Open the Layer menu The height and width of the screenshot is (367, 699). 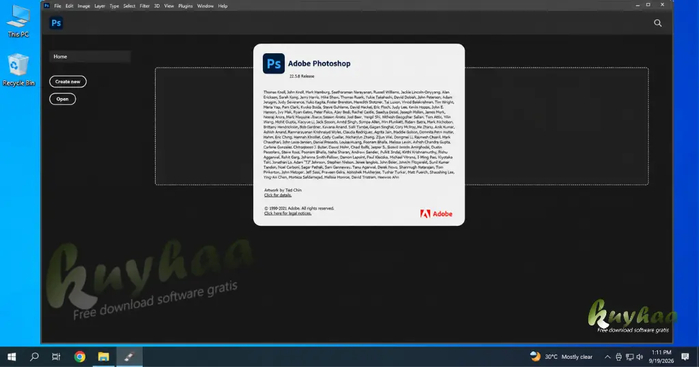100,5
